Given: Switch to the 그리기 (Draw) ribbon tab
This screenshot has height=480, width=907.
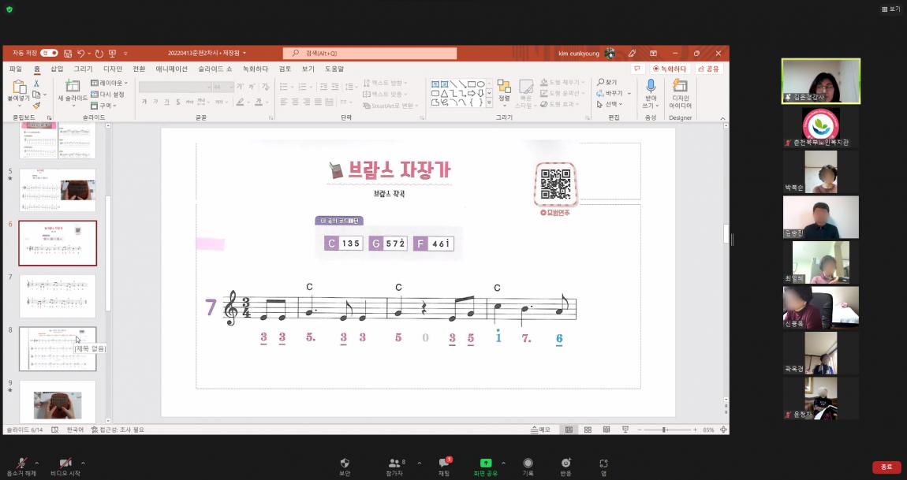Looking at the screenshot, I should pos(84,69).
